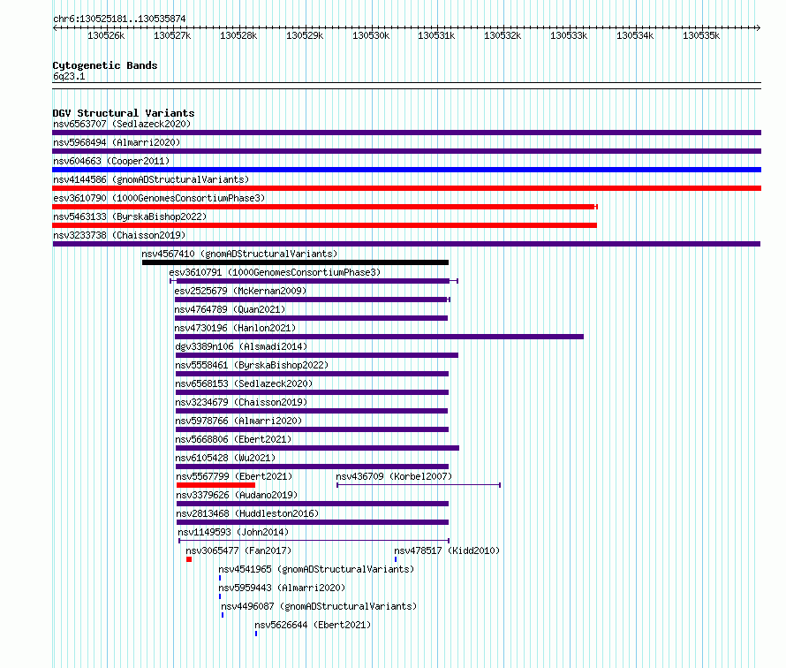Click the ruler's left end arrow
Image resolution: width=786 pixels, height=668 pixels.
tap(55, 28)
